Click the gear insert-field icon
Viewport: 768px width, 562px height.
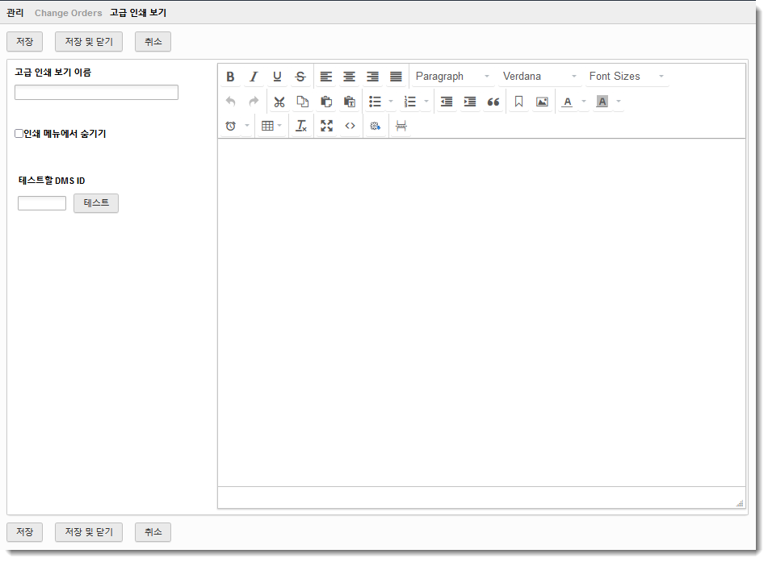point(376,127)
